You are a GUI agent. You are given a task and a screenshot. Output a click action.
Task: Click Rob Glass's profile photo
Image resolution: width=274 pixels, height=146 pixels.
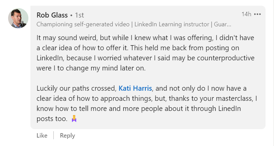coord(18,18)
